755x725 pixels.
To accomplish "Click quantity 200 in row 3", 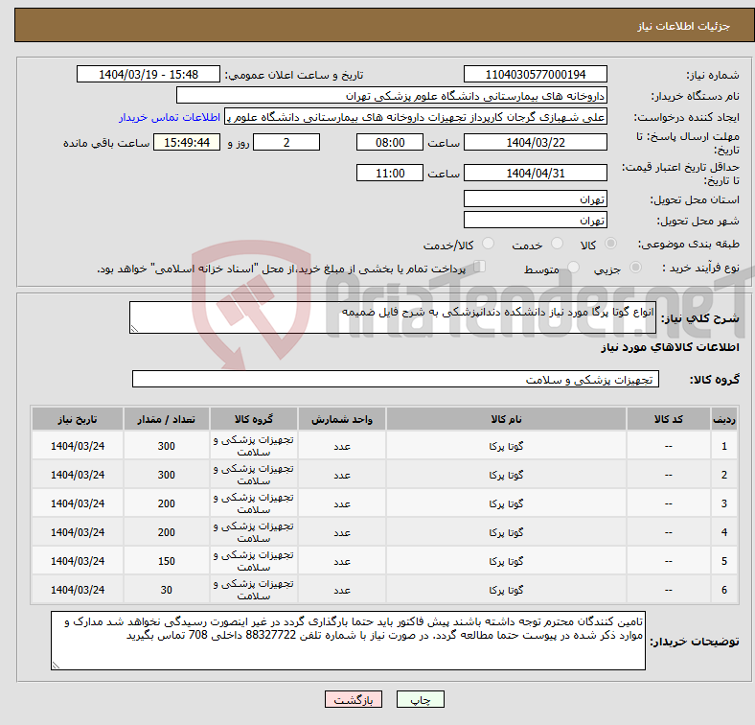I will tap(166, 503).
